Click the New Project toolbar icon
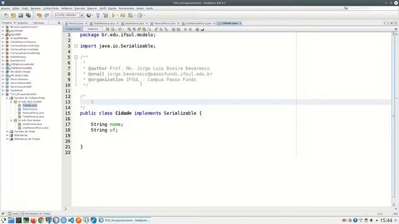The width and height of the screenshot is (399, 224). click(13, 15)
